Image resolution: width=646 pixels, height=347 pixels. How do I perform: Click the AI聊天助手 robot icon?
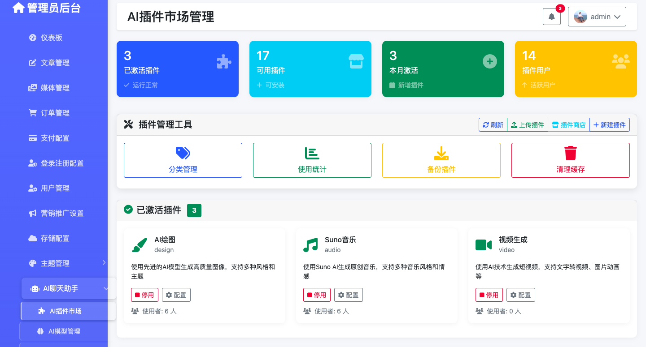(35, 289)
